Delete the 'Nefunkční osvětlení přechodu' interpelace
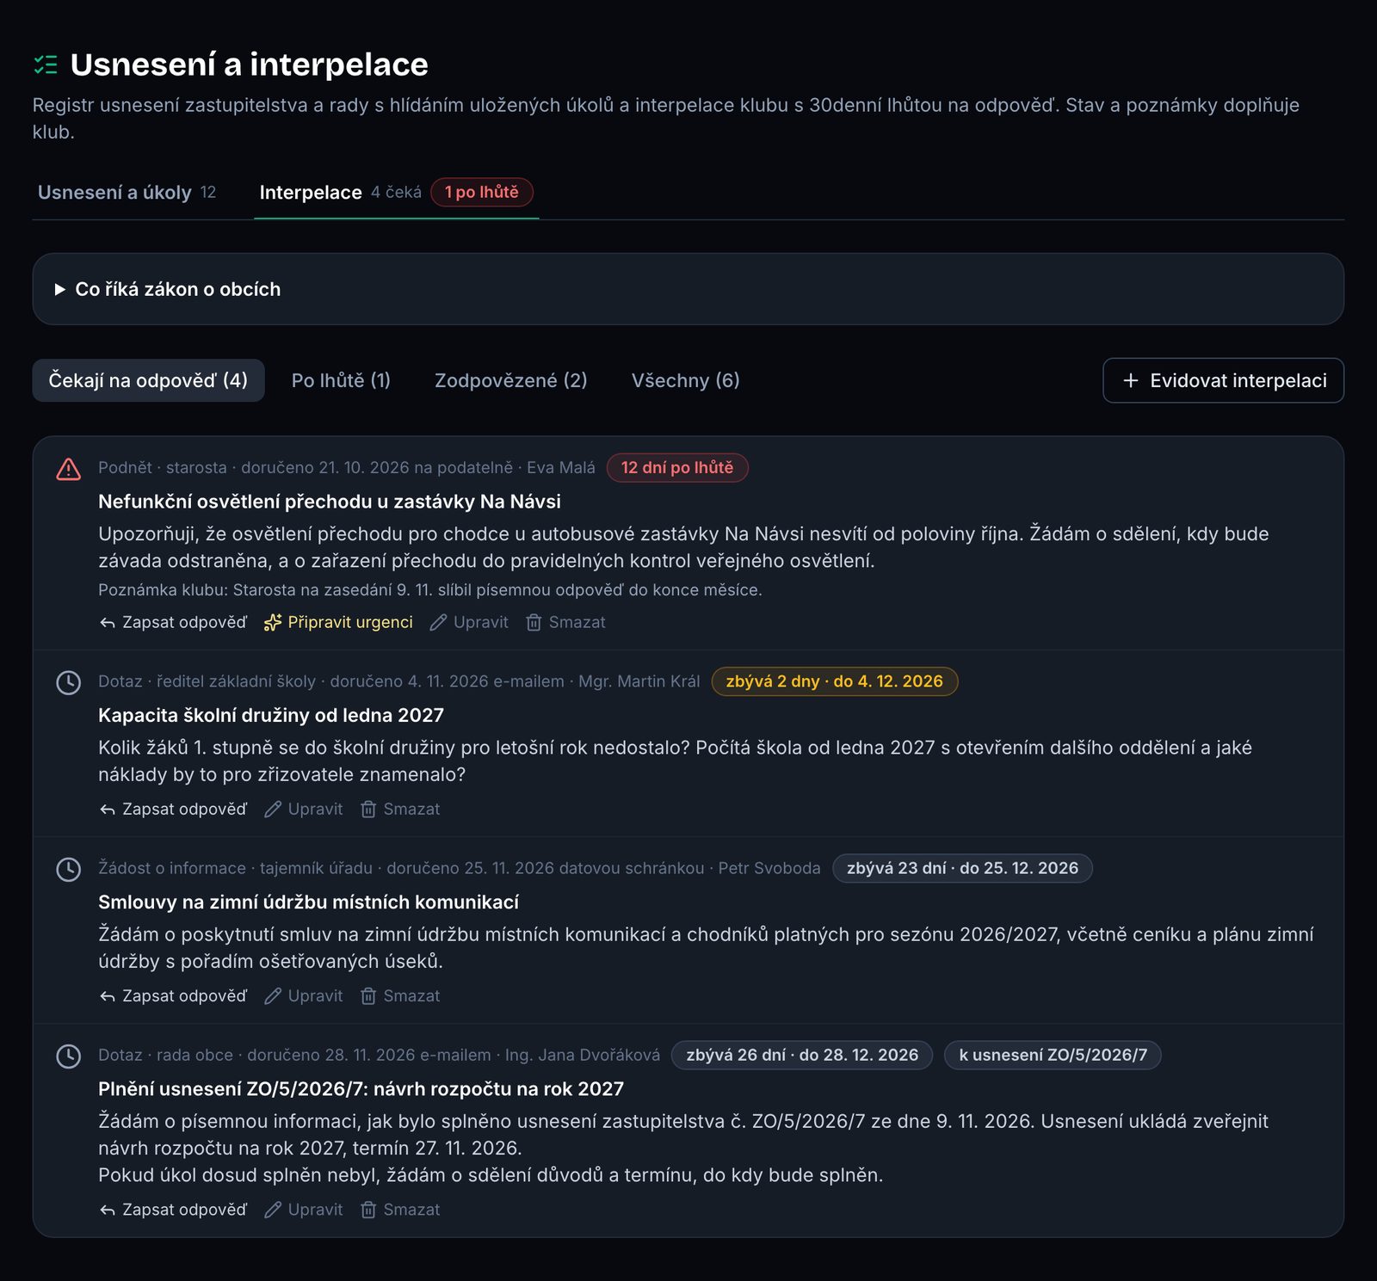Image resolution: width=1377 pixels, height=1281 pixels. point(565,622)
